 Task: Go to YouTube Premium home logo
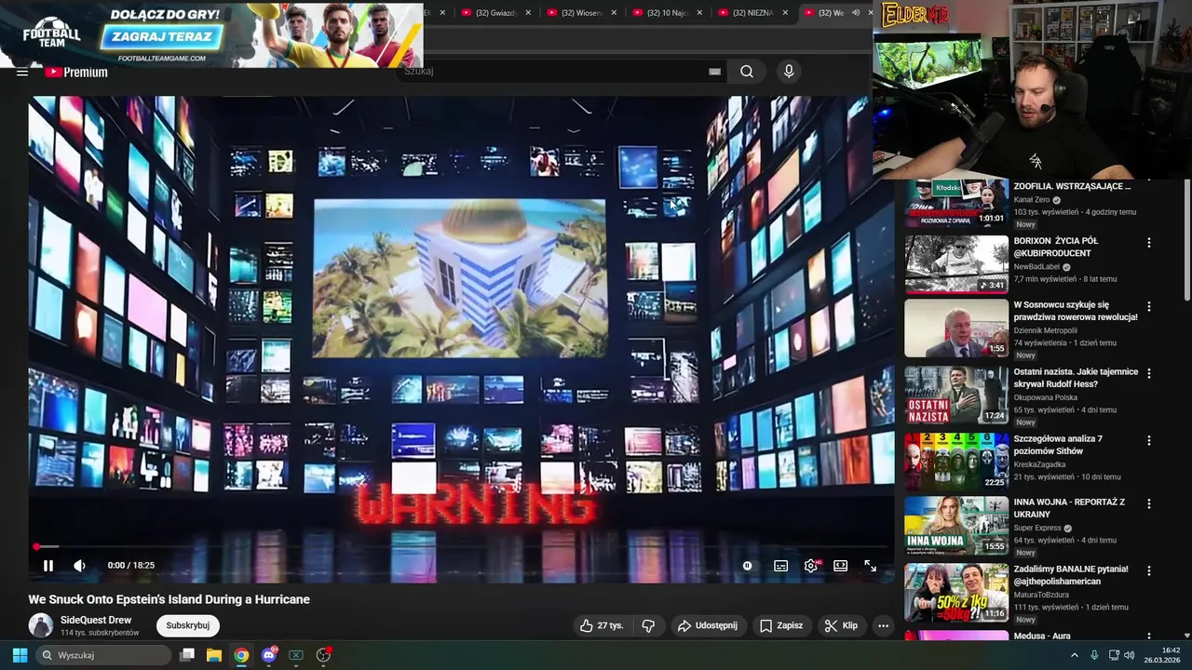coord(75,72)
